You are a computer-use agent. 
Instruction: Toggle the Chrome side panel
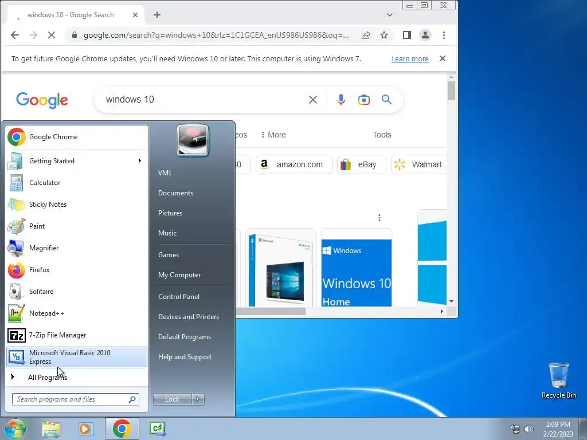[407, 35]
